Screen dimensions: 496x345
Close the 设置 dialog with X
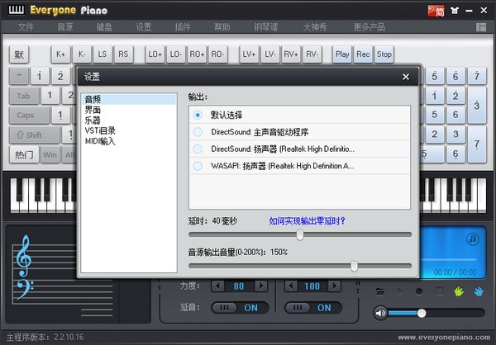(405, 77)
